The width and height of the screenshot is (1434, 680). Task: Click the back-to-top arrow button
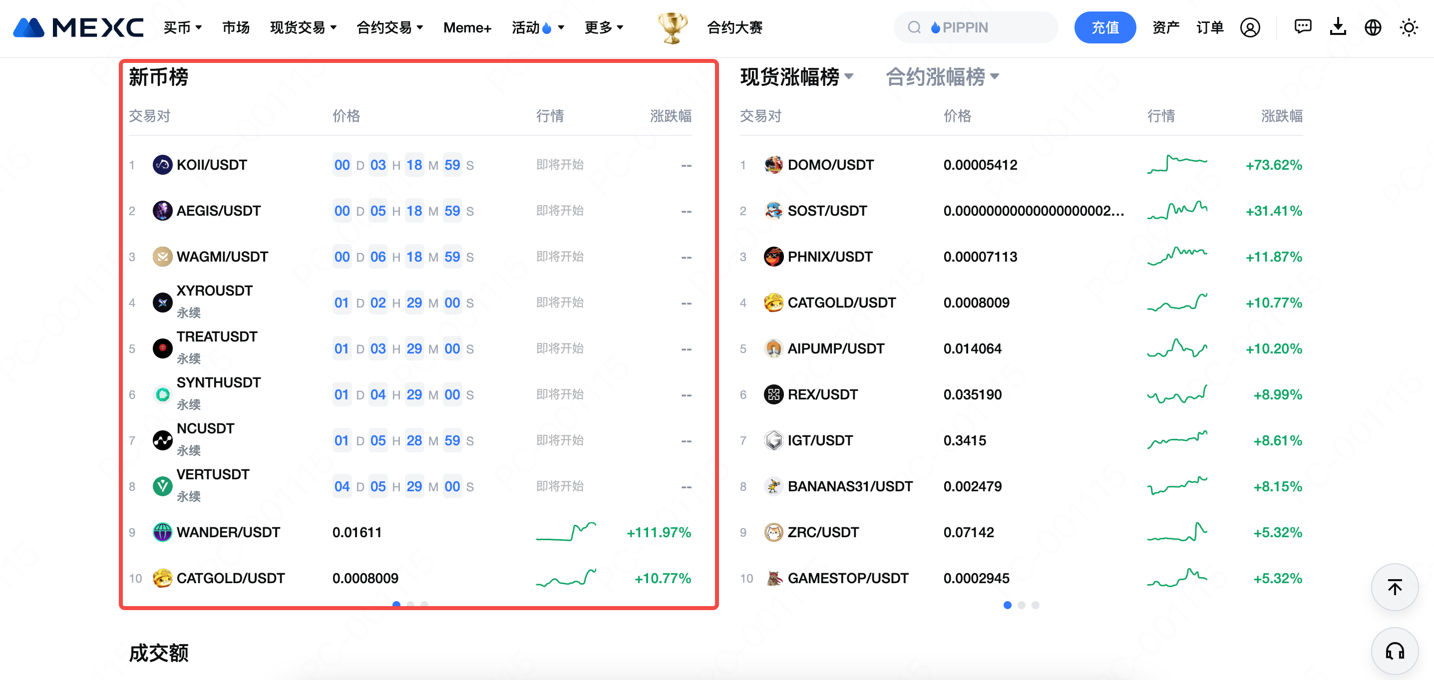(x=1395, y=587)
